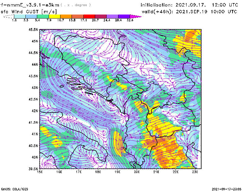Click the 40N latitude label
This screenshot has width=248, height=191.
pyautogui.click(x=35, y=157)
